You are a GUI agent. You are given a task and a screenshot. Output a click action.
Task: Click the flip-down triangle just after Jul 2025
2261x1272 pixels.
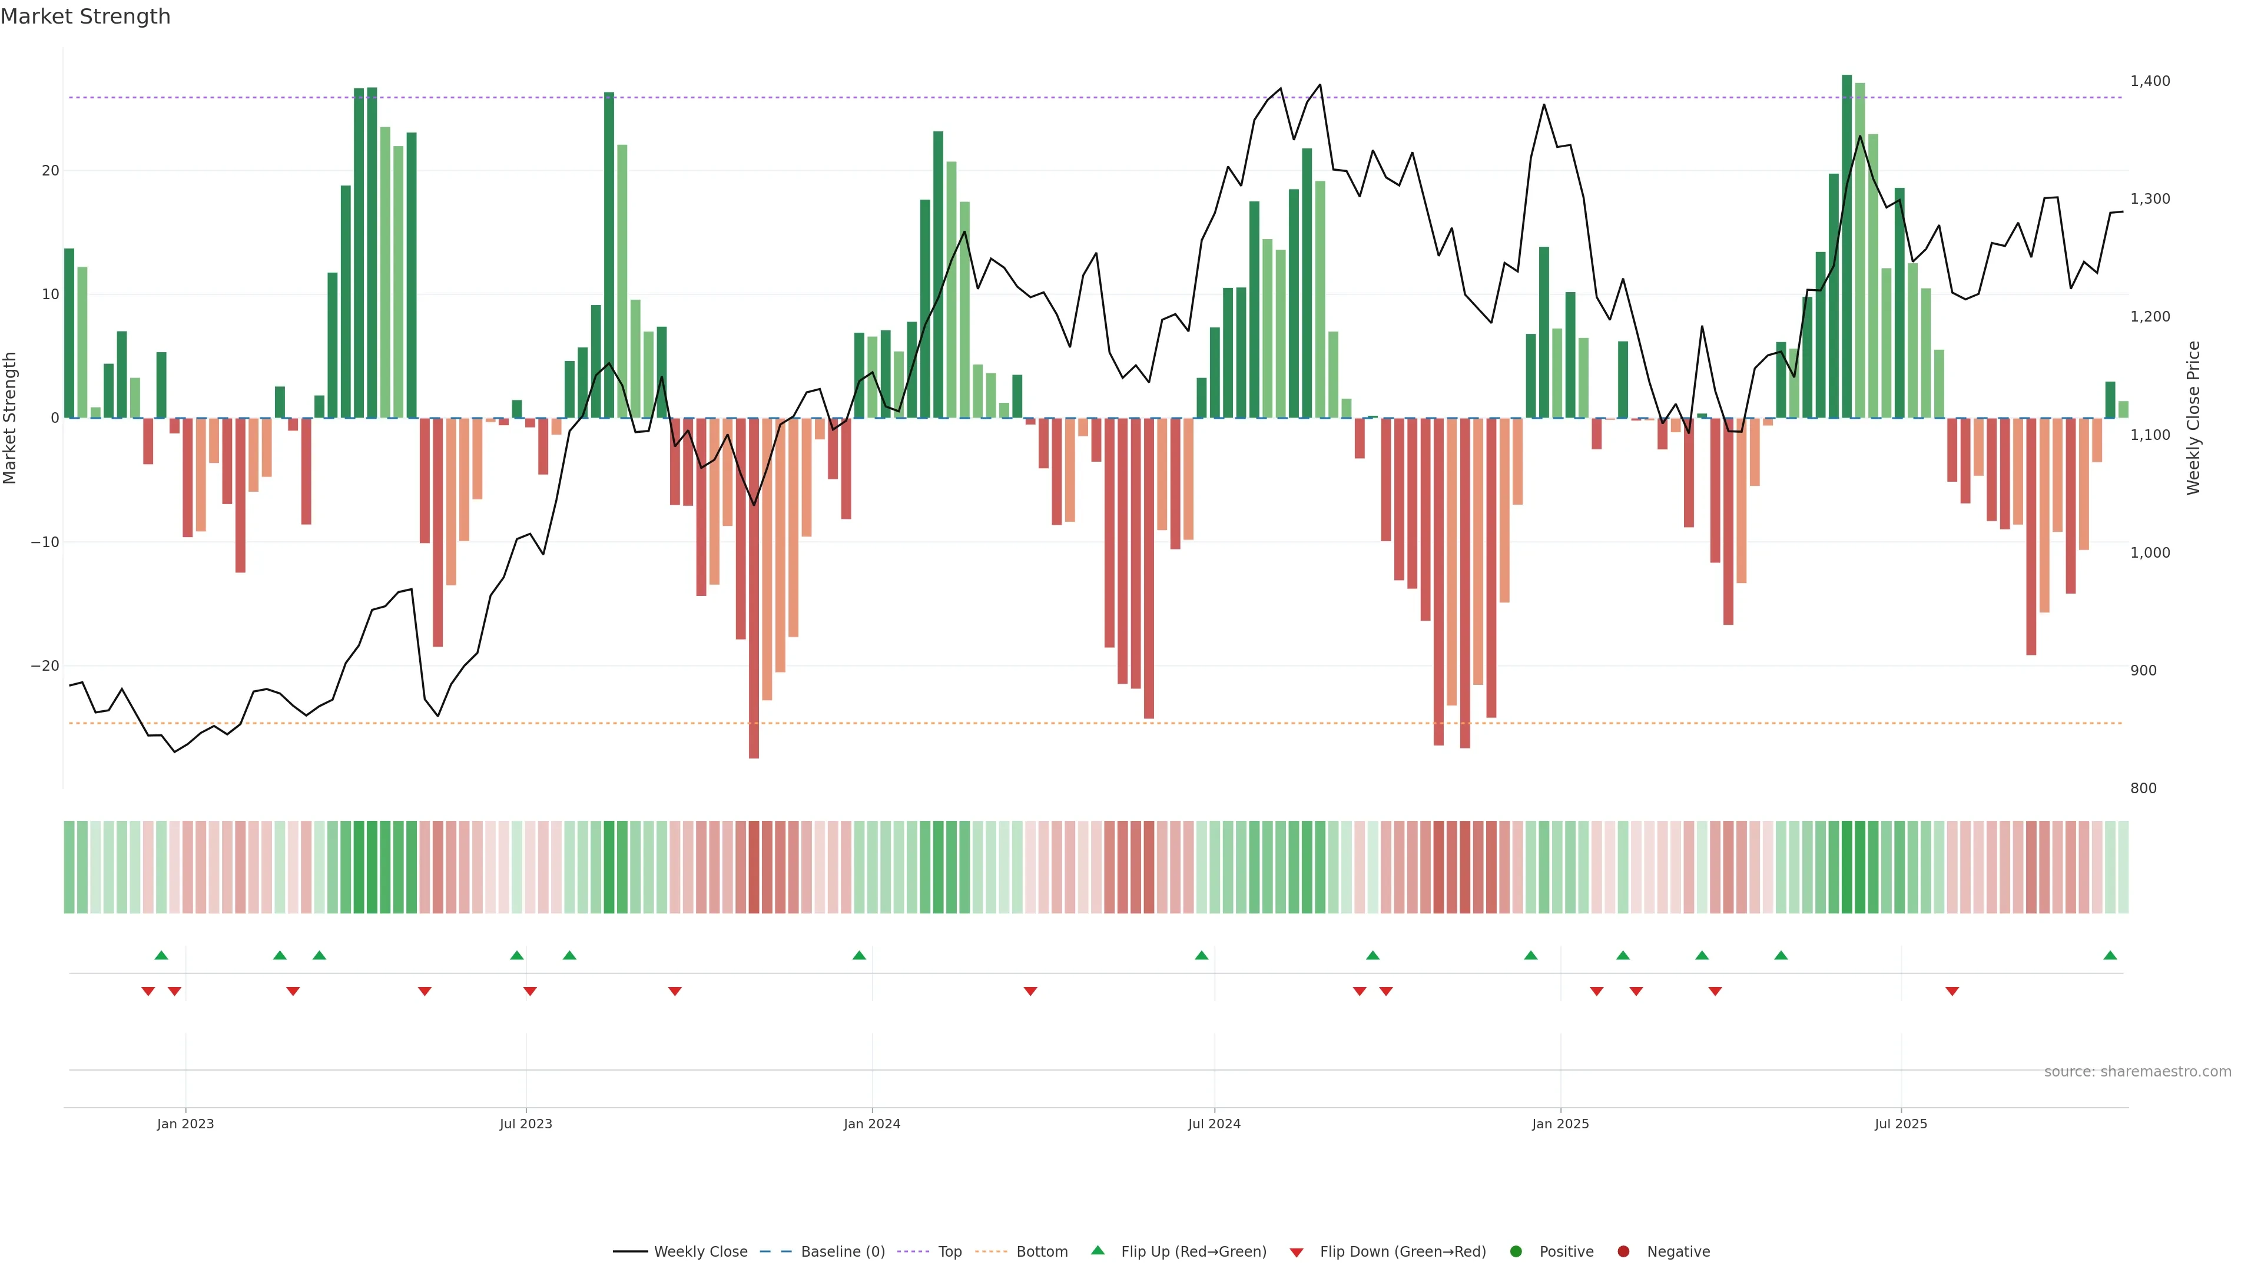pos(1952,991)
